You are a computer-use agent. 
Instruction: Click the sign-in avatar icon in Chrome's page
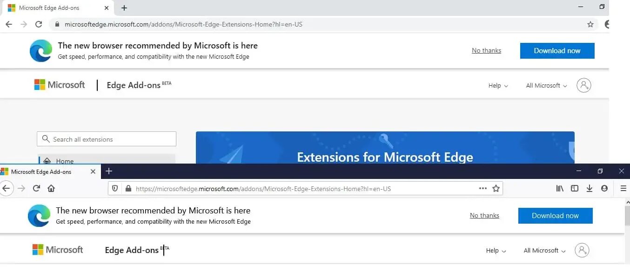tap(583, 85)
